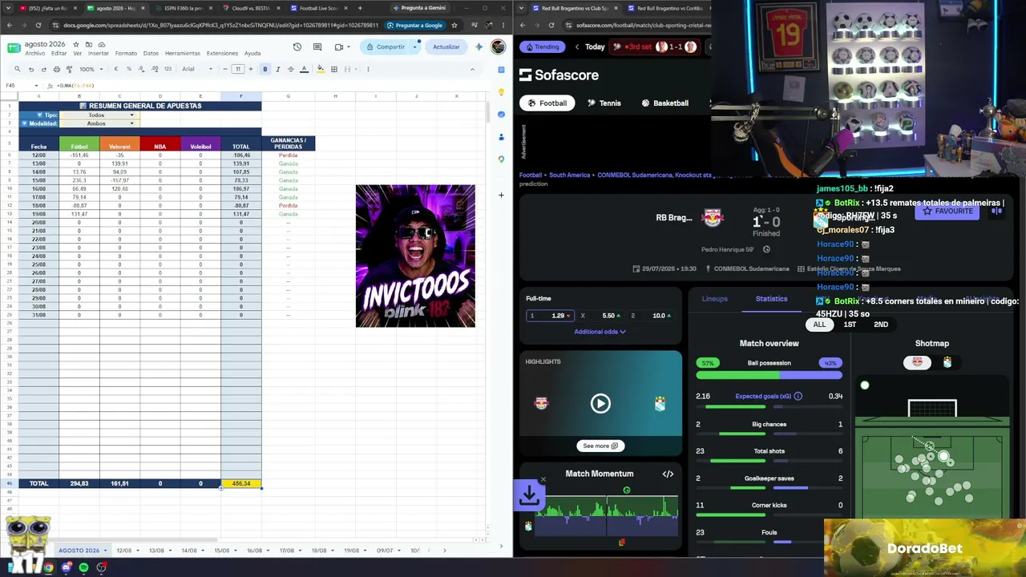Screen dimensions: 1026x577
Task: Open the comments panel in Sheets
Action: pyautogui.click(x=317, y=46)
